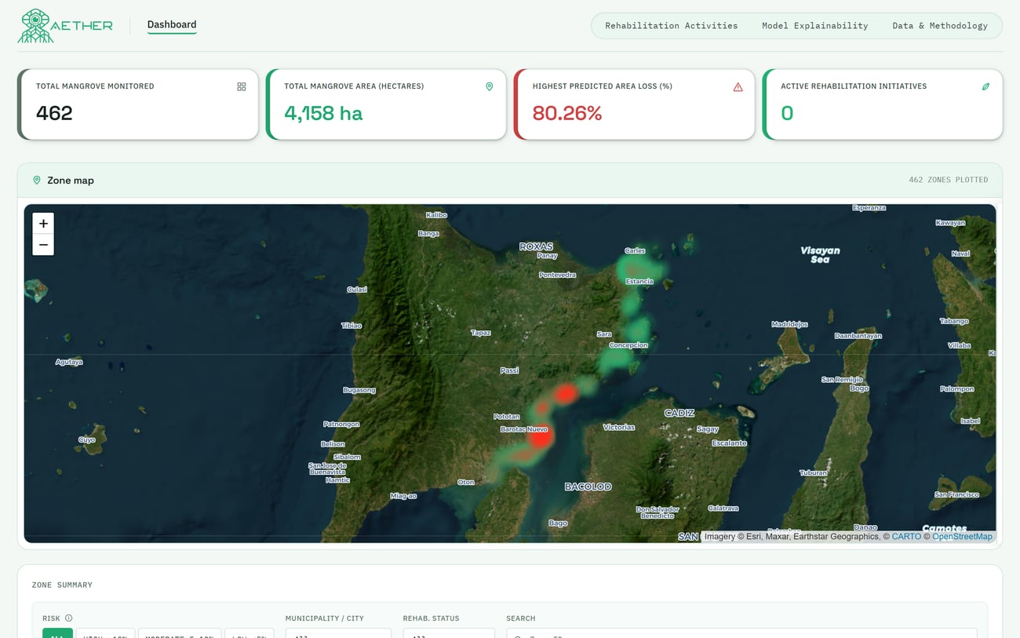Viewport: 1020px width, 638px height.
Task: Zoom in on the zone map
Action: tap(43, 224)
